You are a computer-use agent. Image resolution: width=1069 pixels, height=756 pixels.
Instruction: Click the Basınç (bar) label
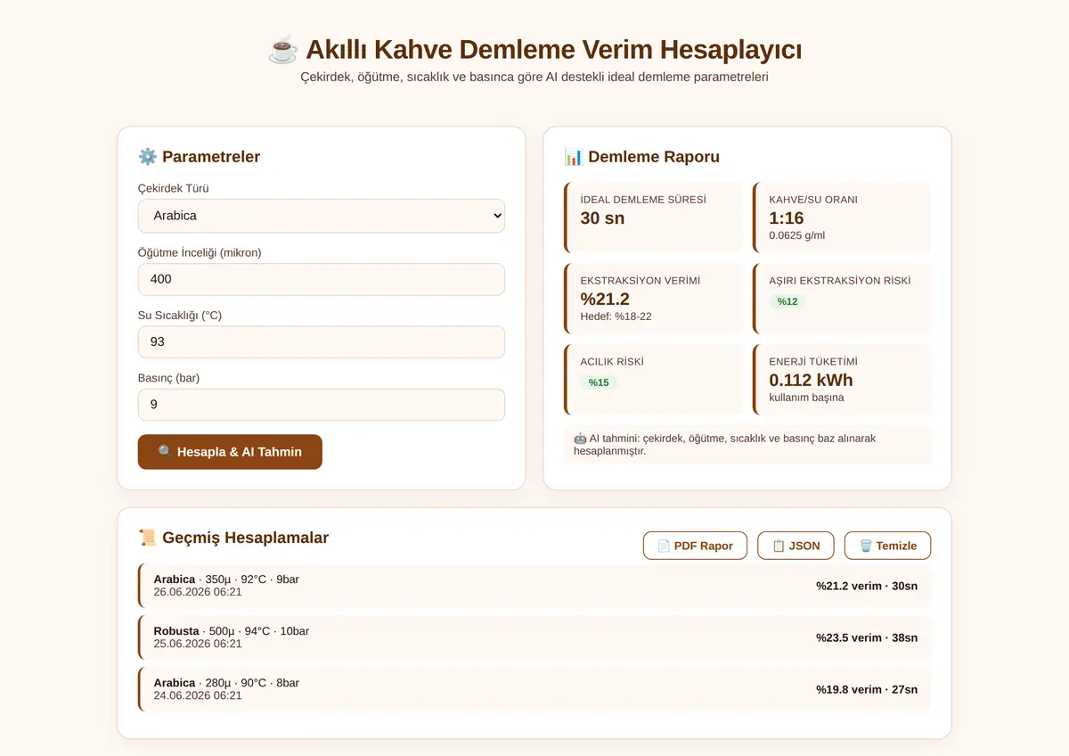[168, 378]
